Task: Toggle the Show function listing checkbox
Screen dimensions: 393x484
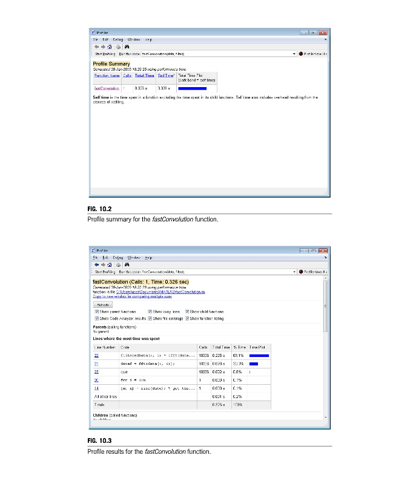Action: click(x=188, y=318)
